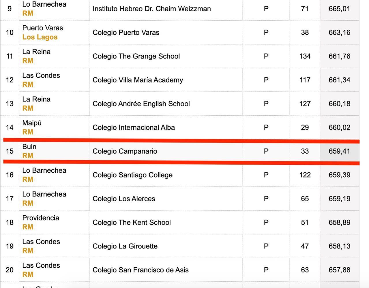
Task: Click the Colegio Andrée English School name
Action: click(141, 103)
